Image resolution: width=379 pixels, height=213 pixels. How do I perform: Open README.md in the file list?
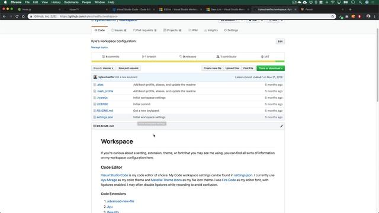[105, 111]
